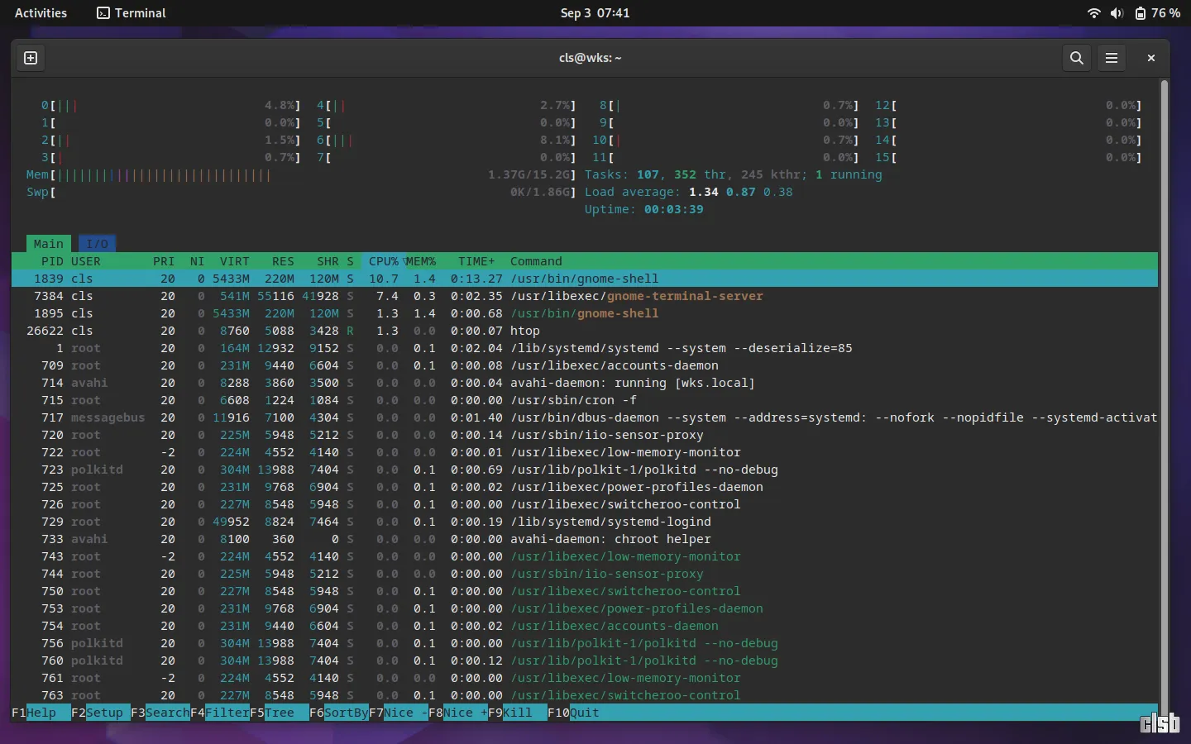Select the PID 723 polkitd row
1191x744 pixels.
[x=585, y=470]
